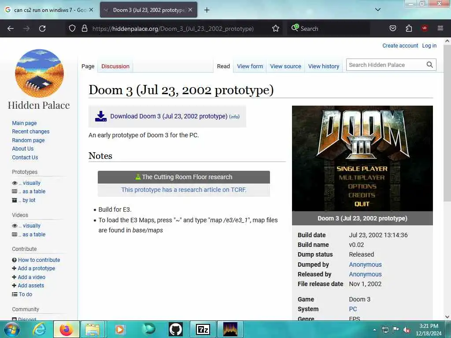The height and width of the screenshot is (338, 451).
Task: Open Windows Explorer folder from taskbar
Action: pos(92,329)
